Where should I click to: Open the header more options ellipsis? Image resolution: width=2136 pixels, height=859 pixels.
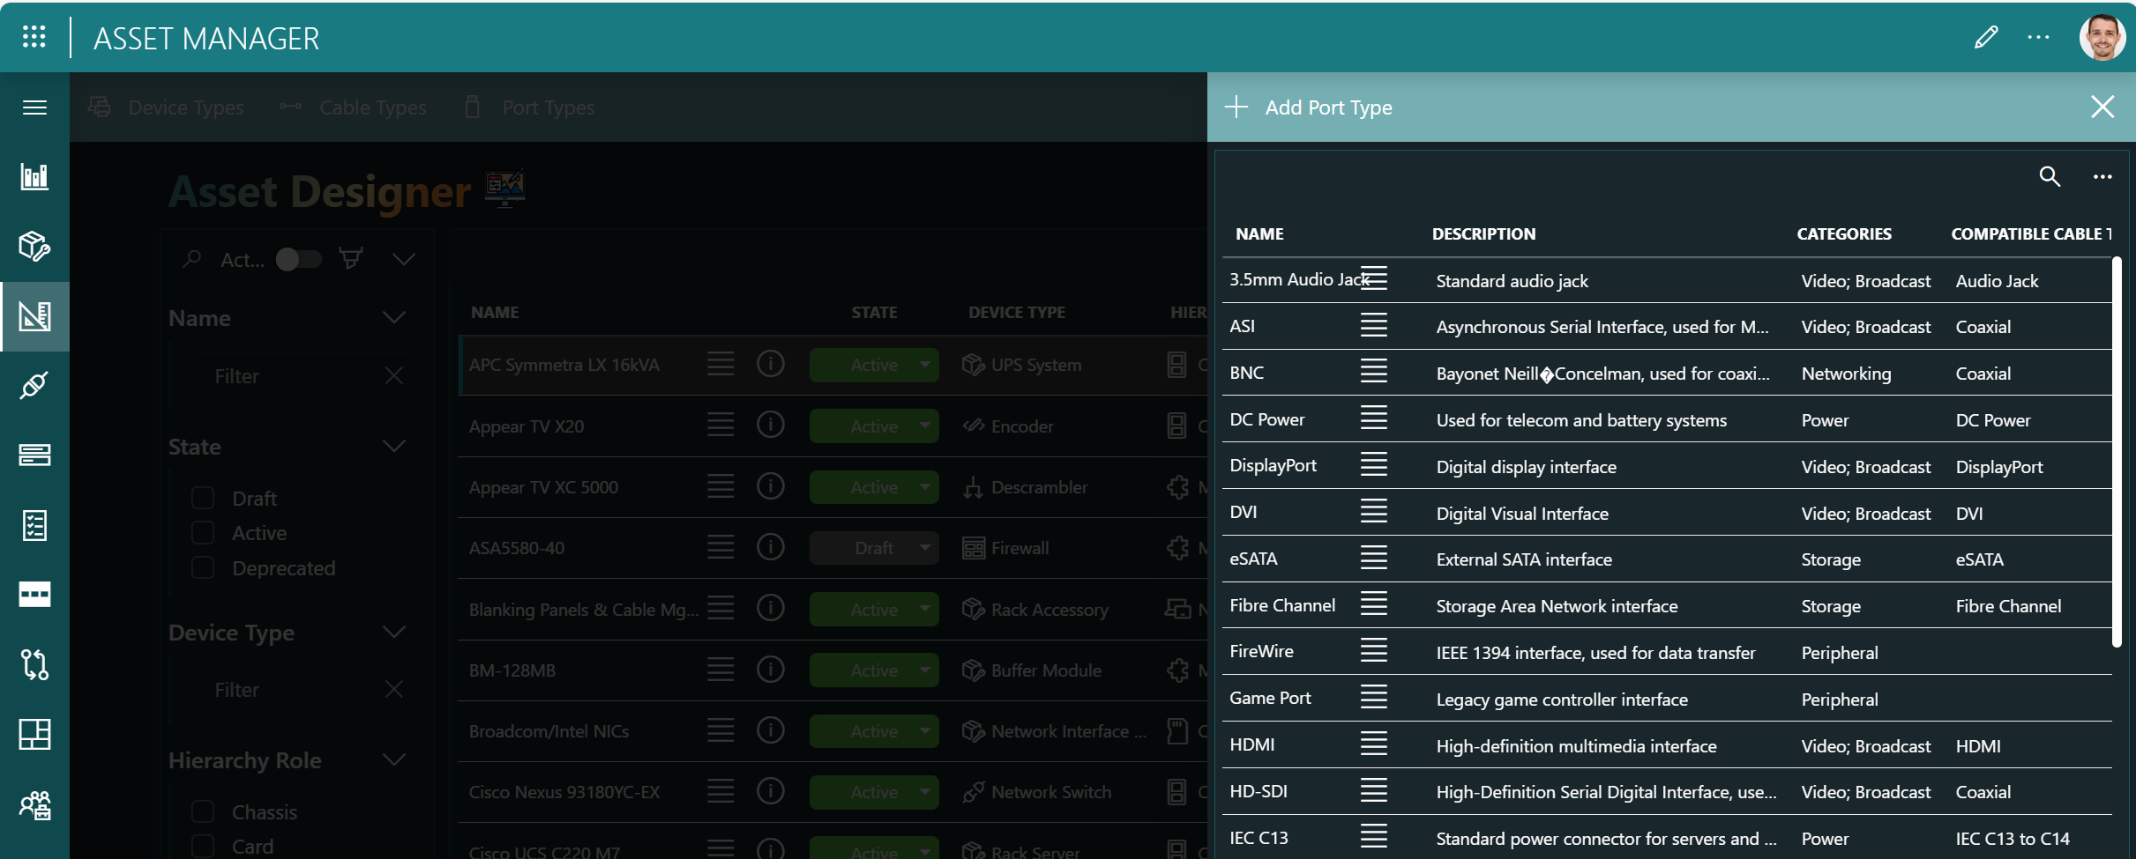click(2038, 37)
